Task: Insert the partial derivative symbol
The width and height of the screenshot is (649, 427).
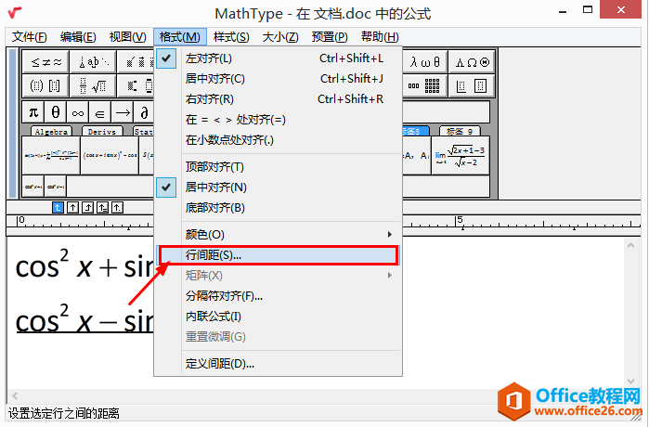Action: pyautogui.click(x=144, y=112)
